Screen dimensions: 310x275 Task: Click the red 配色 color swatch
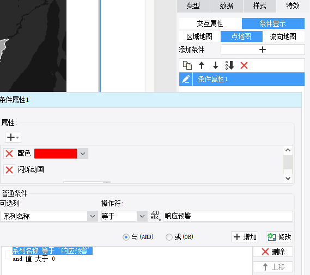(56, 154)
